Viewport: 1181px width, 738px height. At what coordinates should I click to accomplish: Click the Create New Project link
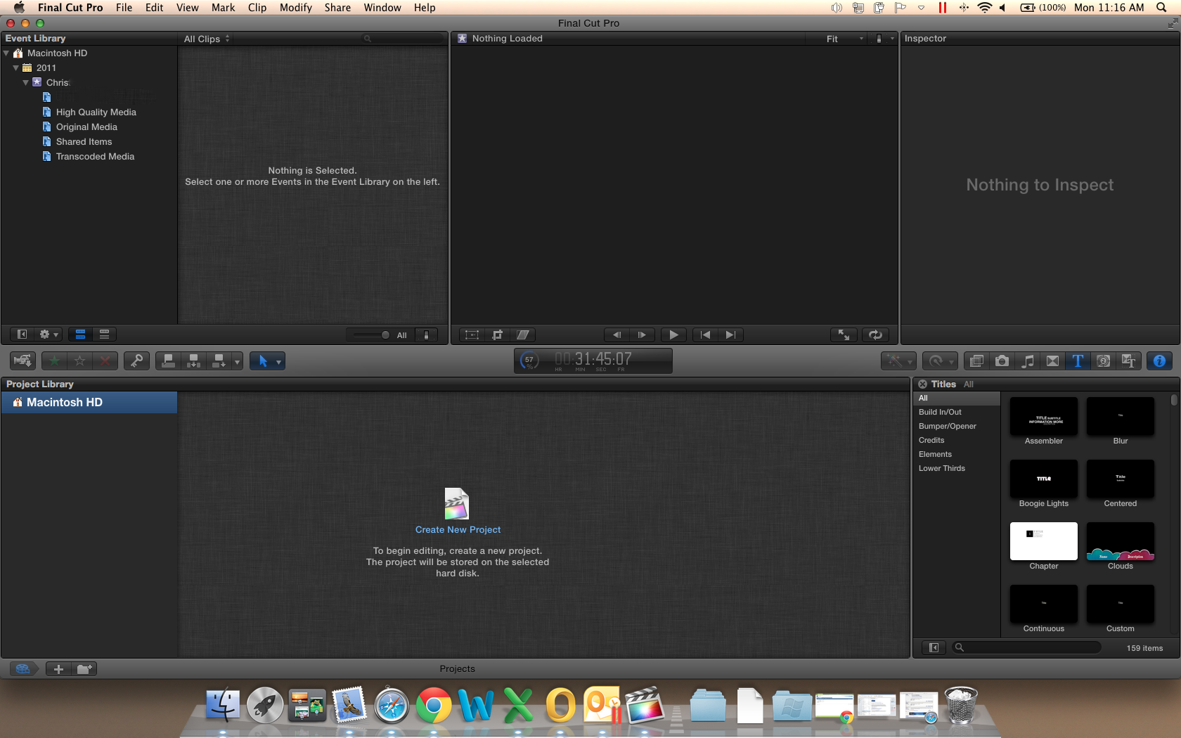pyautogui.click(x=458, y=529)
